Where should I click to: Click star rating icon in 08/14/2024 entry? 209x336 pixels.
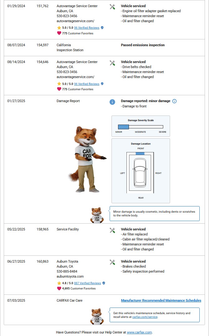[x=59, y=84]
